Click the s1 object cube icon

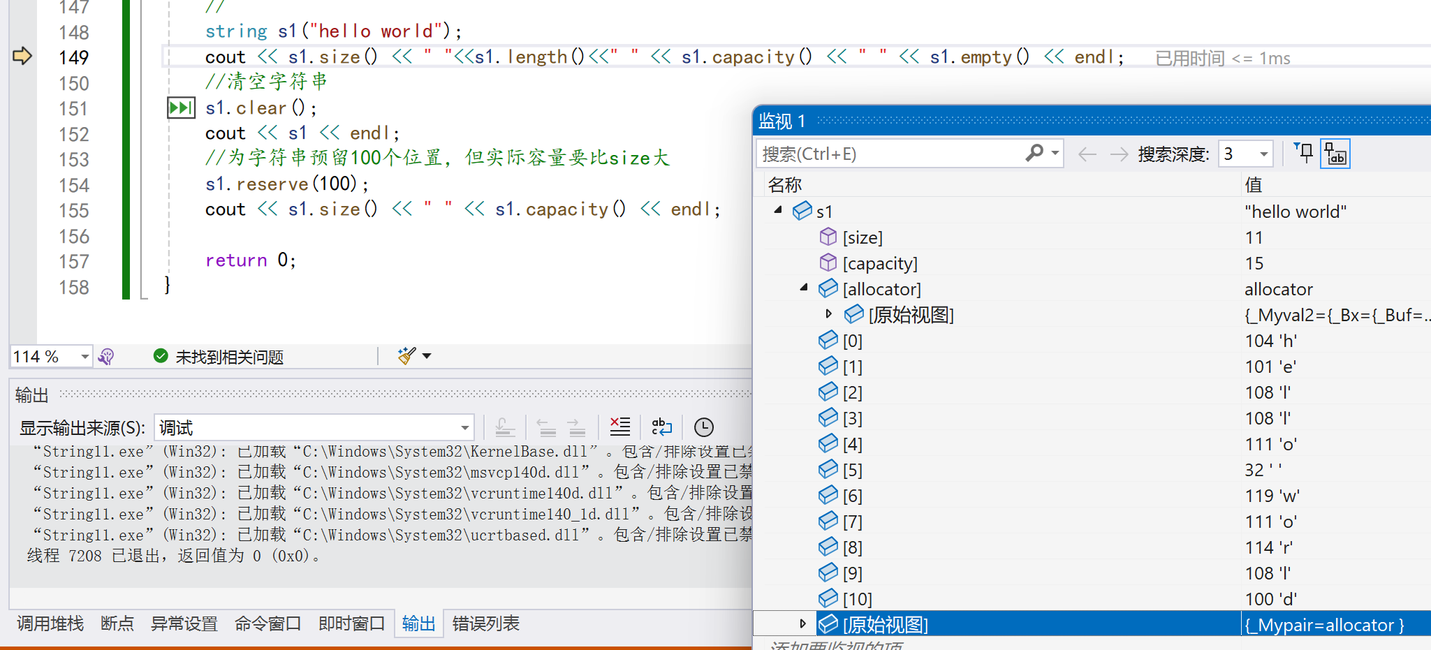coord(802,210)
